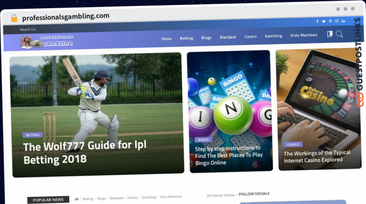Click the professionalsgambling.com address bar

click(66, 17)
